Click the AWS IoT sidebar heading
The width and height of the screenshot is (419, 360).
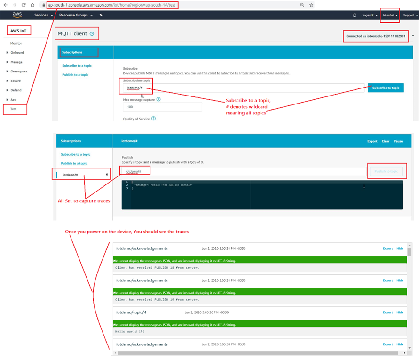pyautogui.click(x=18, y=31)
